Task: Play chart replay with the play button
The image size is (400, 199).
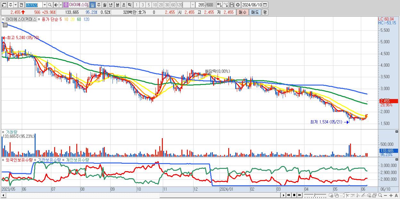Action: [x=283, y=195]
